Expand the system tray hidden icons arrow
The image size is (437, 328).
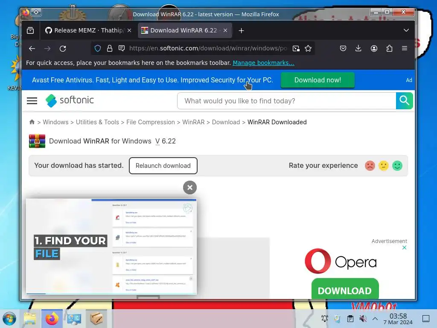pos(375,319)
